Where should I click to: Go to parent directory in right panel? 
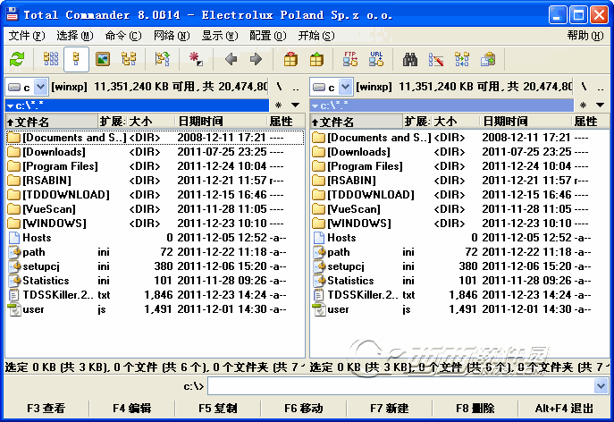point(601,88)
